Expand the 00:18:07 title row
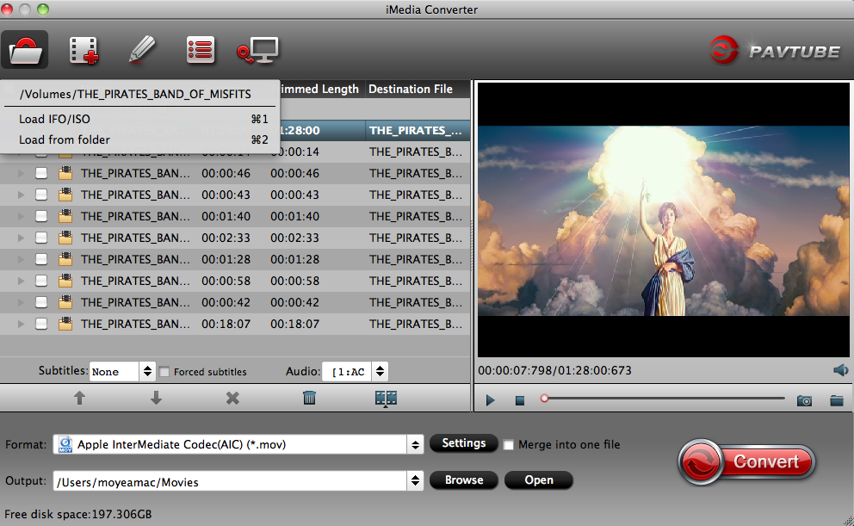Viewport: 854px width, 526px height. (x=21, y=324)
